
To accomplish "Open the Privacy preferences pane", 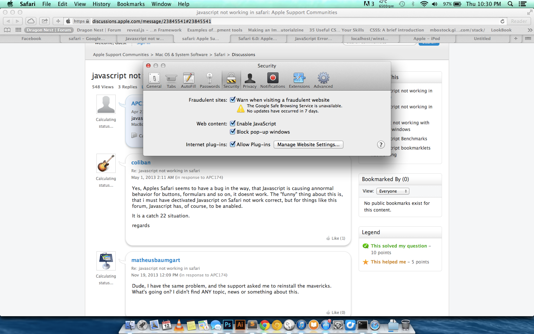I will tap(250, 81).
